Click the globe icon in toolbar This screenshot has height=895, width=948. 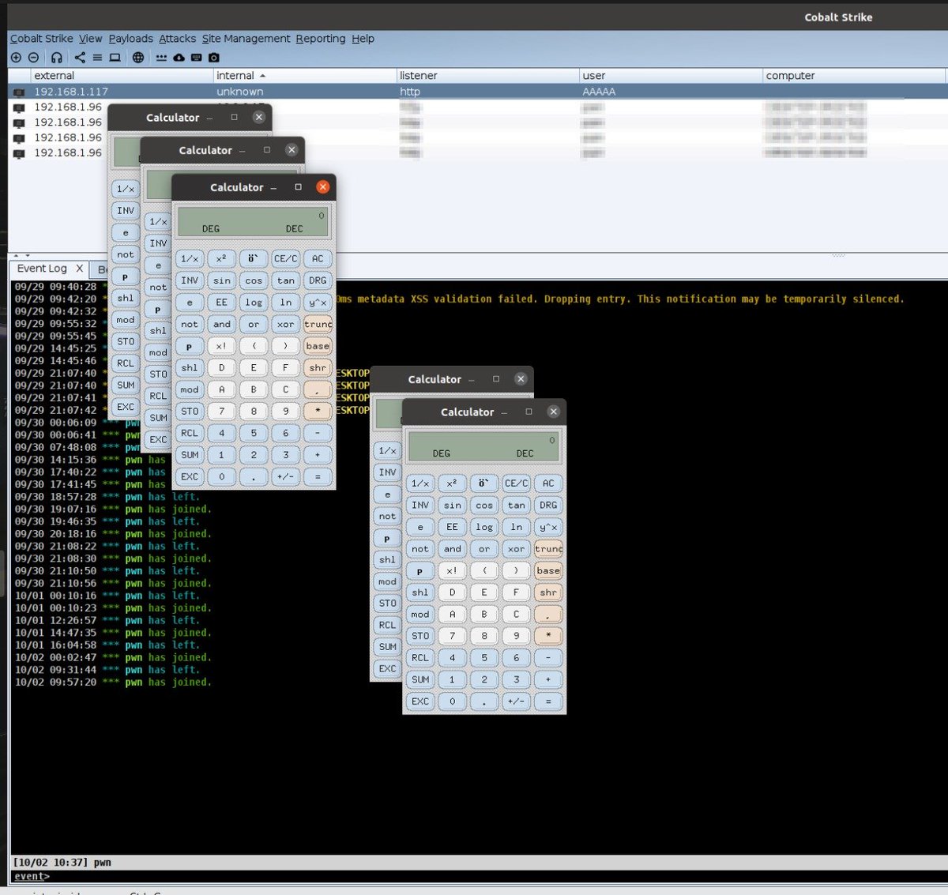coord(138,58)
